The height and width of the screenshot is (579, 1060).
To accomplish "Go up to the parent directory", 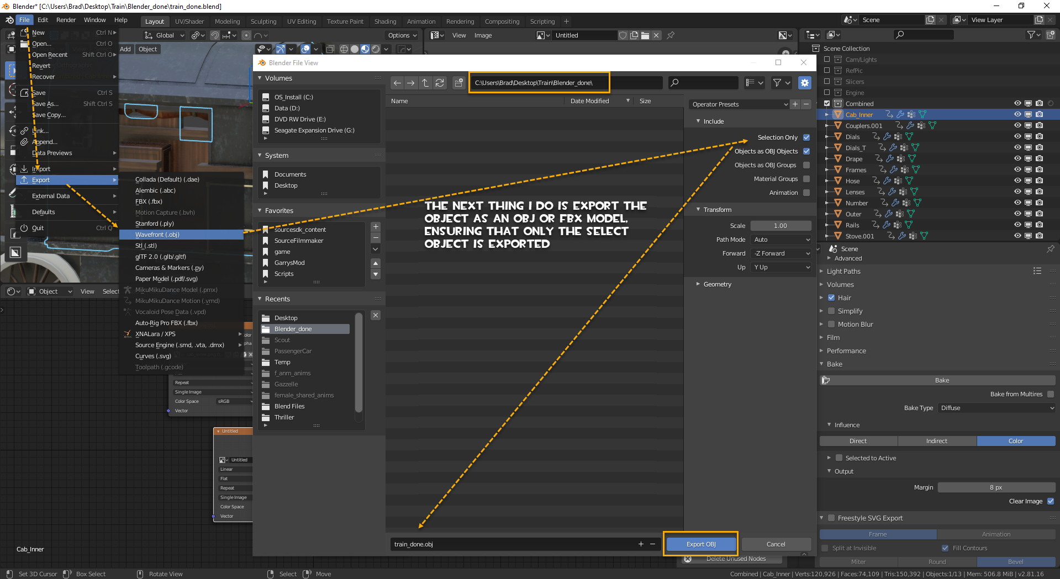I will click(425, 83).
